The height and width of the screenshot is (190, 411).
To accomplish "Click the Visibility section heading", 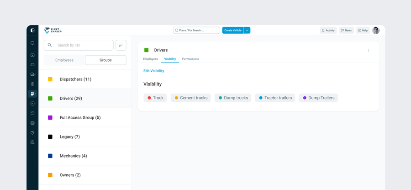I will (153, 84).
